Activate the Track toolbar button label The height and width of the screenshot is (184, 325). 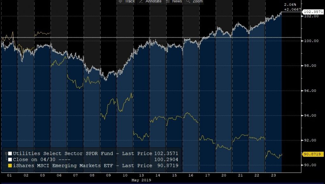(x=130, y=1)
